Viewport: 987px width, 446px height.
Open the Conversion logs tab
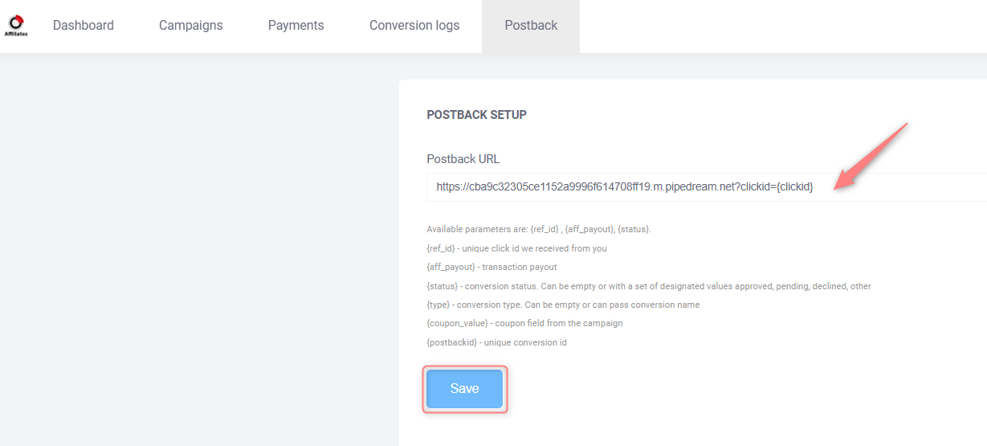click(x=414, y=26)
